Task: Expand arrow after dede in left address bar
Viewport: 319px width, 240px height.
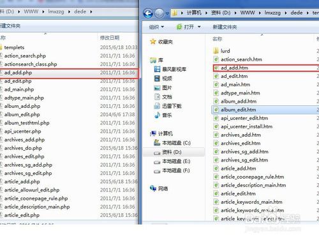Action: tap(91, 11)
